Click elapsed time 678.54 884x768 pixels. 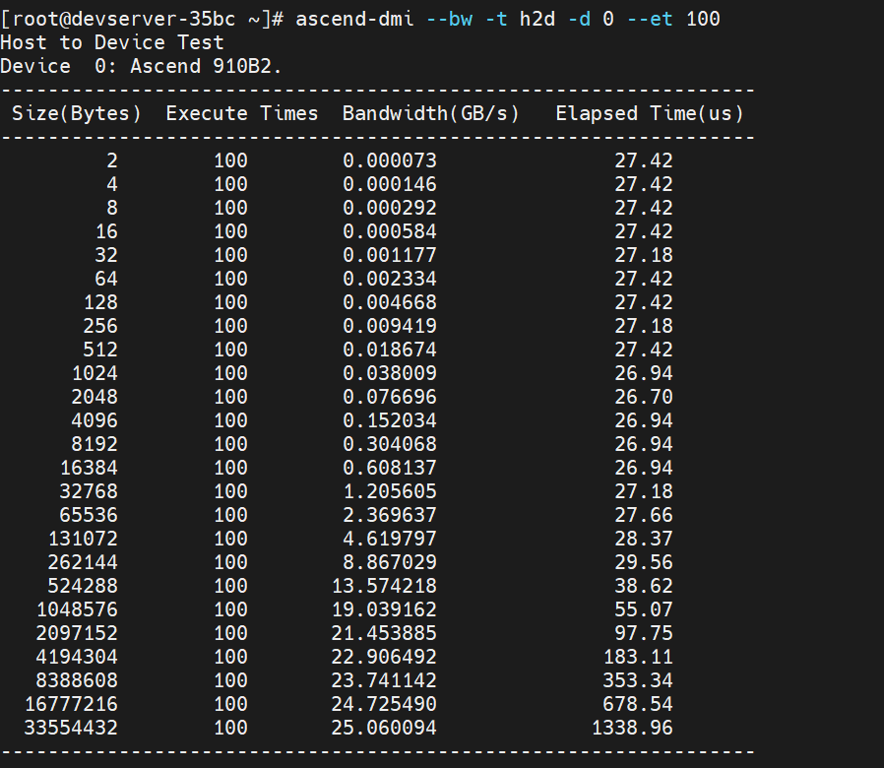pyautogui.click(x=638, y=705)
